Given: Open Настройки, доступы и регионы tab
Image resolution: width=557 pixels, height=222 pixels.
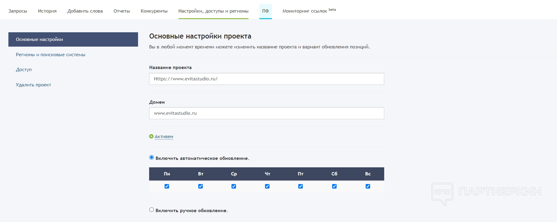Looking at the screenshot, I should [x=214, y=11].
